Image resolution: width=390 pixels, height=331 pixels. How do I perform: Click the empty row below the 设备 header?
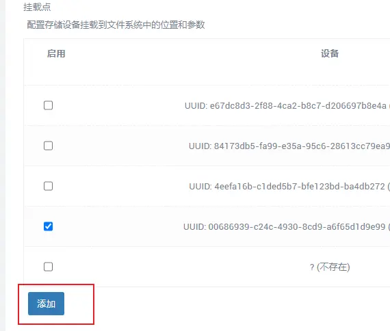330,75
